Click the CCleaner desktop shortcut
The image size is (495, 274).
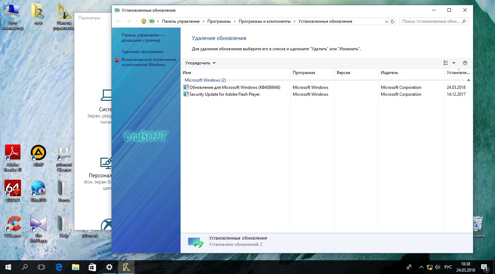13,226
